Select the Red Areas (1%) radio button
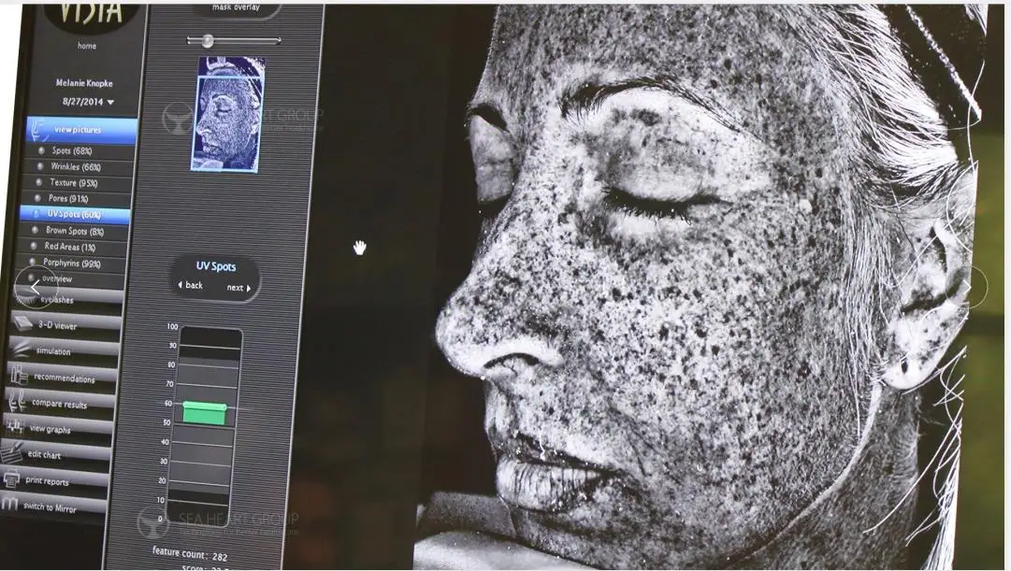This screenshot has height=571, width=1011. click(34, 246)
